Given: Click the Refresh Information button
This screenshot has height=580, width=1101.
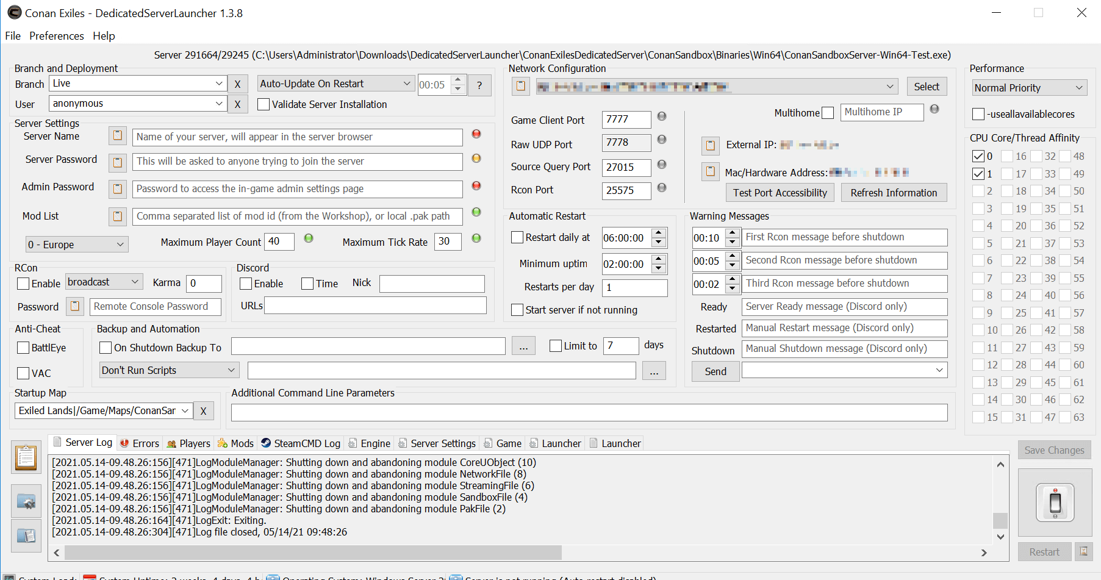Looking at the screenshot, I should [x=894, y=193].
